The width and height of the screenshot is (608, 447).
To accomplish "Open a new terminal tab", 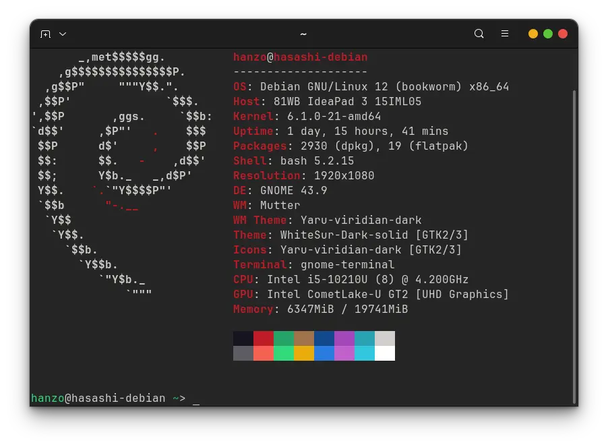I will pyautogui.click(x=45, y=34).
